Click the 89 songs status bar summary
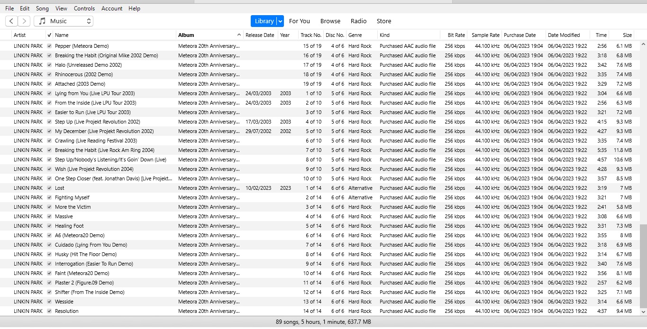 [323, 322]
